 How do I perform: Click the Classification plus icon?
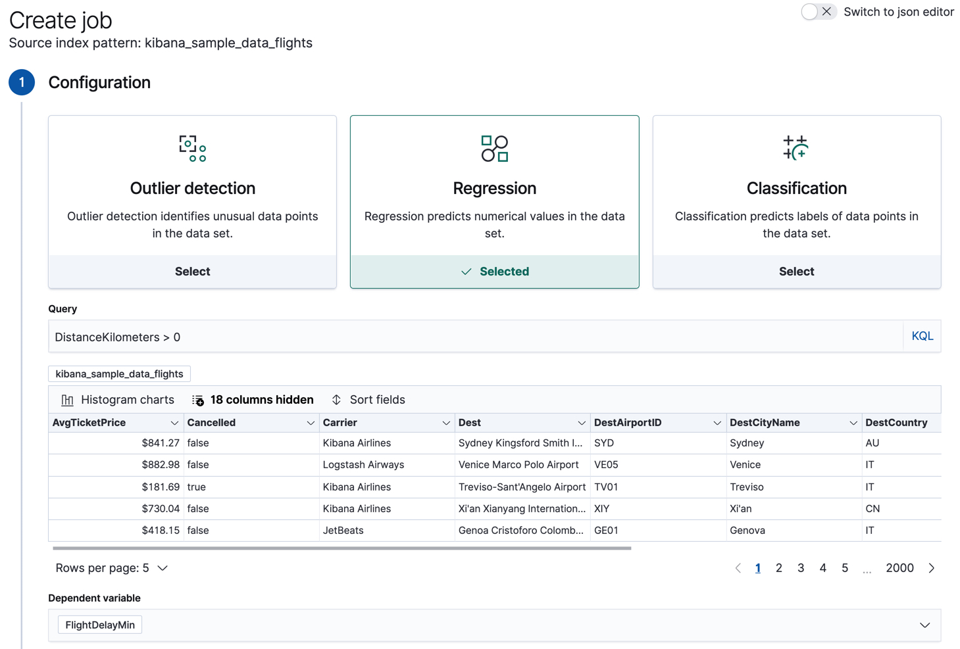(x=796, y=148)
